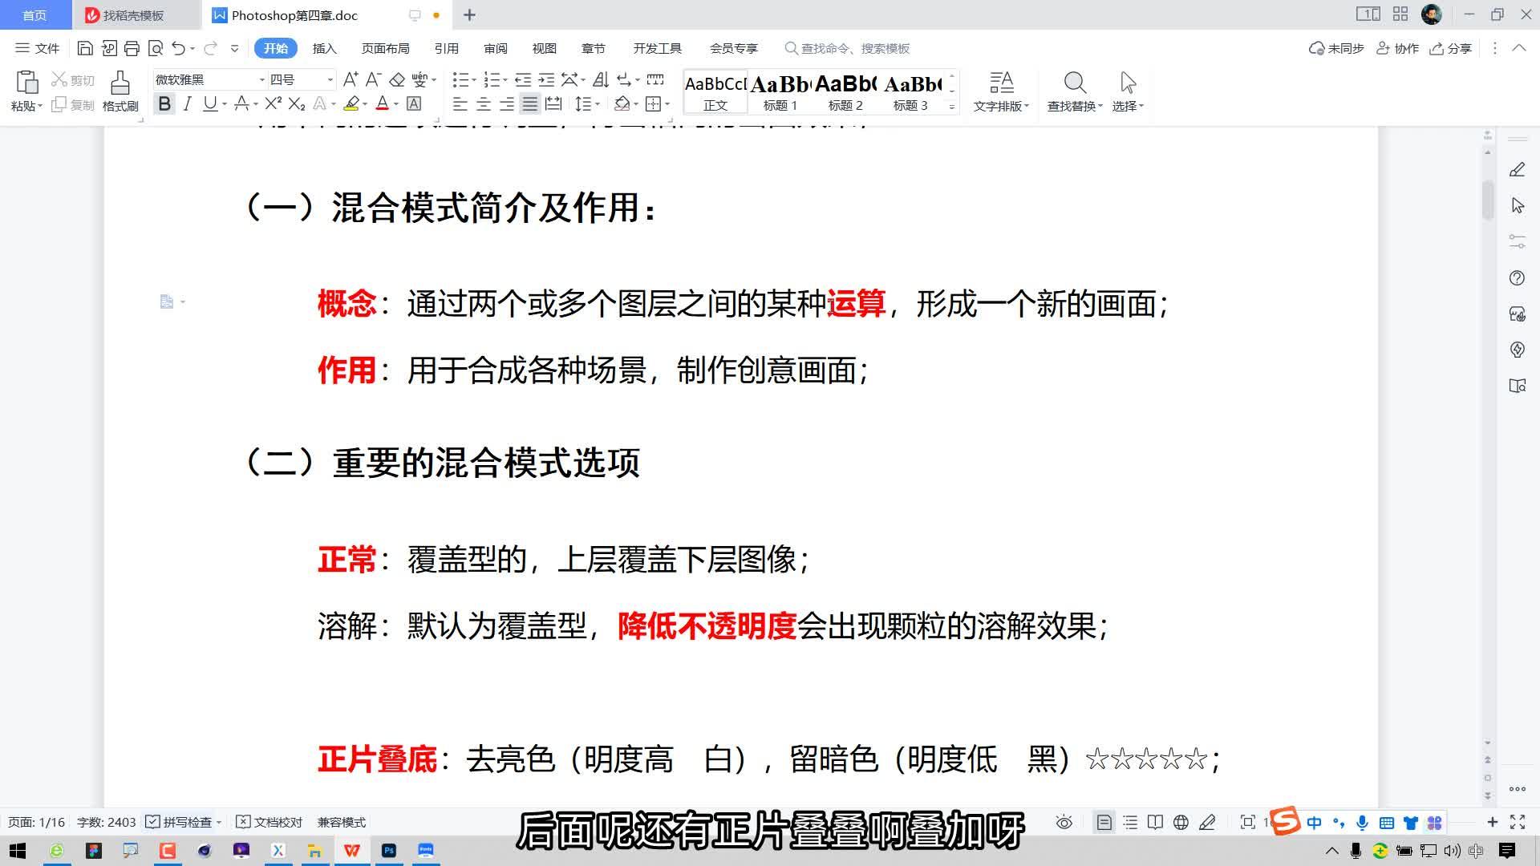Toggle spell check (拼写检查) in status bar
The height and width of the screenshot is (866, 1540).
point(184,822)
